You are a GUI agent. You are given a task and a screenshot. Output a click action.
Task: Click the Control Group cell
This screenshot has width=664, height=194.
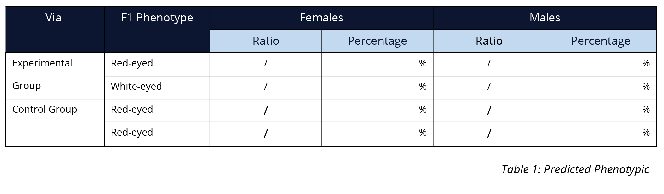(55, 123)
